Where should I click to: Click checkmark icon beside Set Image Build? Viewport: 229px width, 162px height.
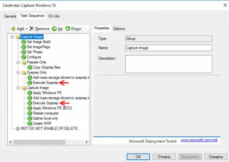24,42
